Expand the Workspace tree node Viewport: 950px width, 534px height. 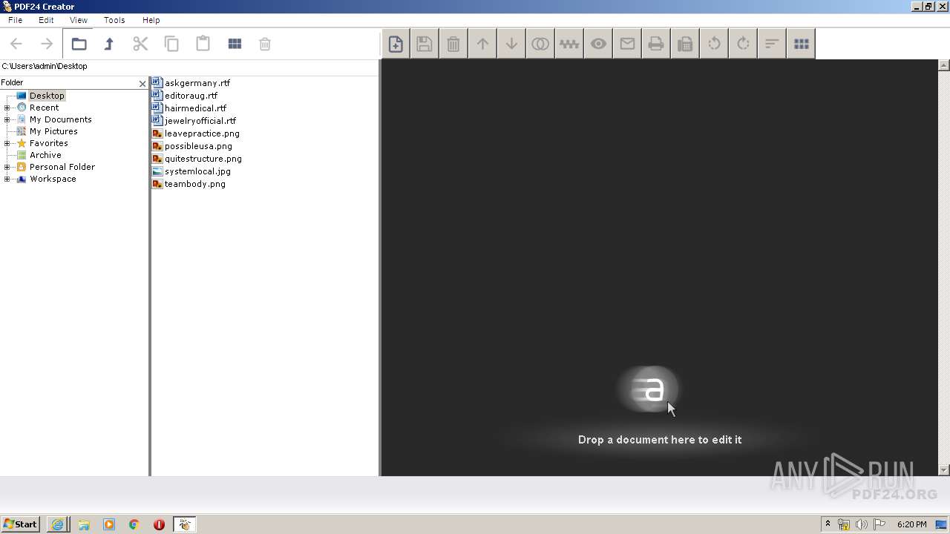7,179
